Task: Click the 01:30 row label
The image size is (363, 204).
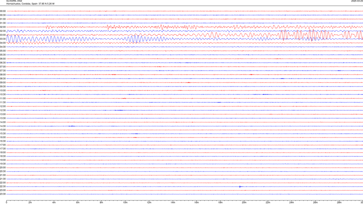Action: point(3,23)
